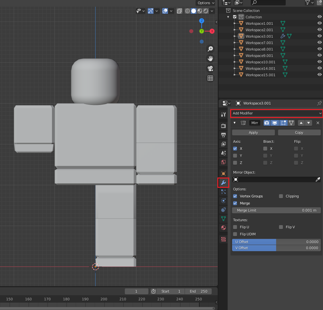
Task: Enable the Flip U checkbox
Action: coord(235,227)
